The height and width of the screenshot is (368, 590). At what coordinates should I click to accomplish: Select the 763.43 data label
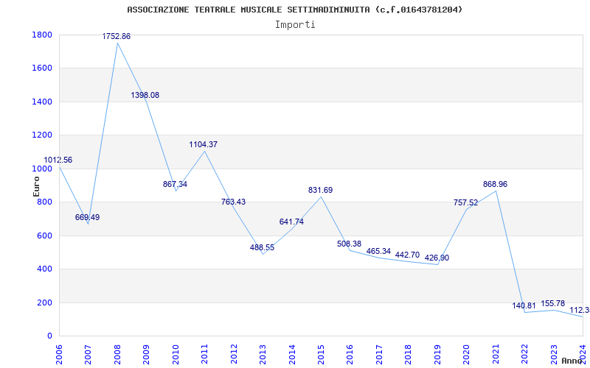[x=233, y=202]
